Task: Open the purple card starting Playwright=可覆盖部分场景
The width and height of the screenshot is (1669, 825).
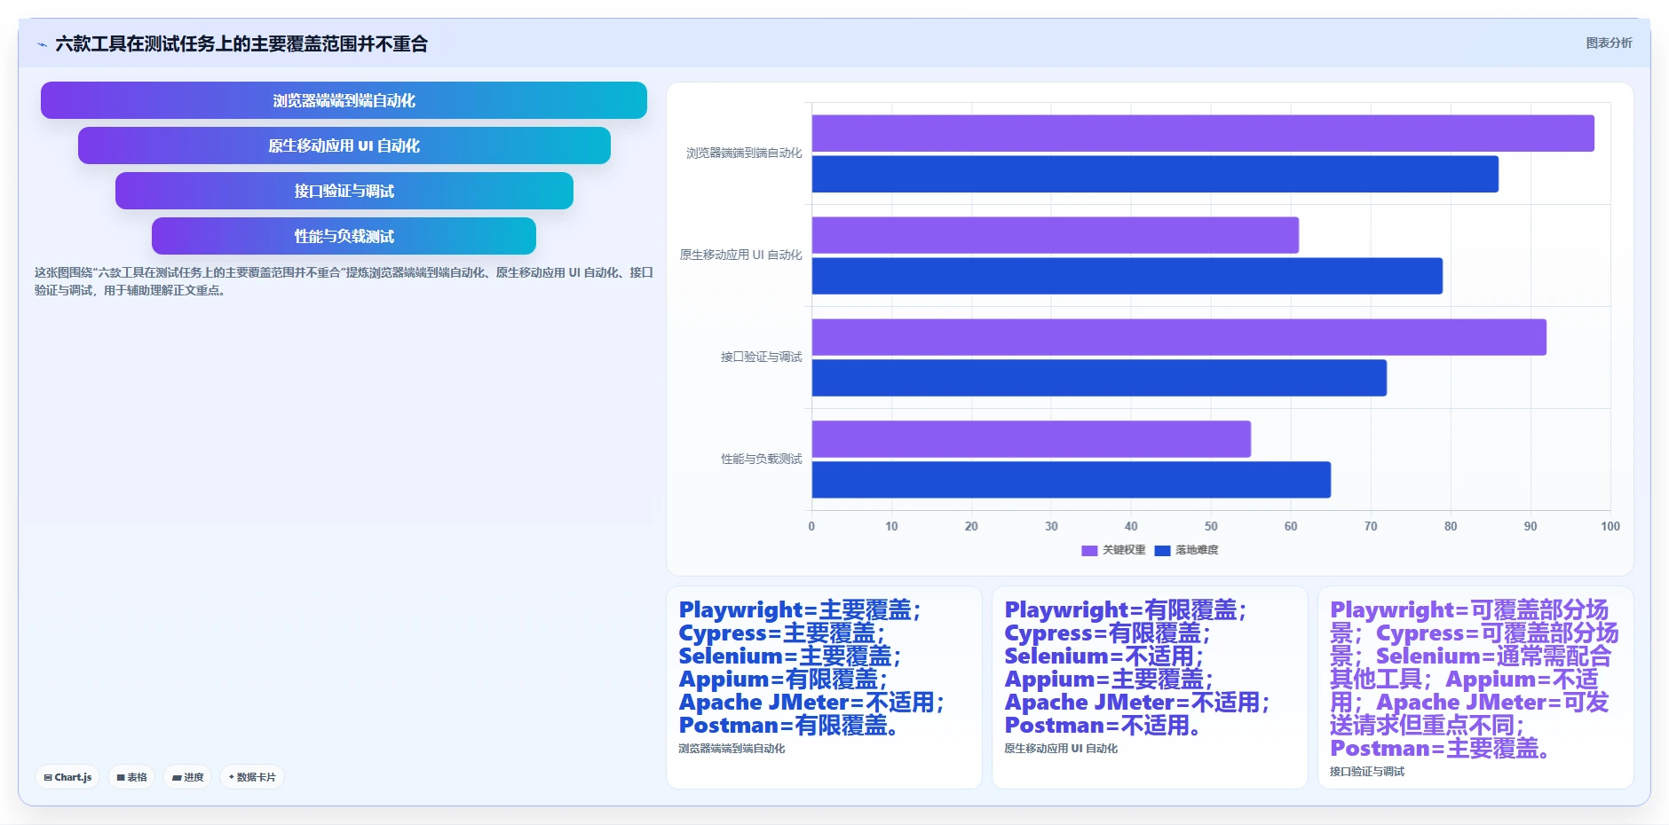Action: [1475, 687]
